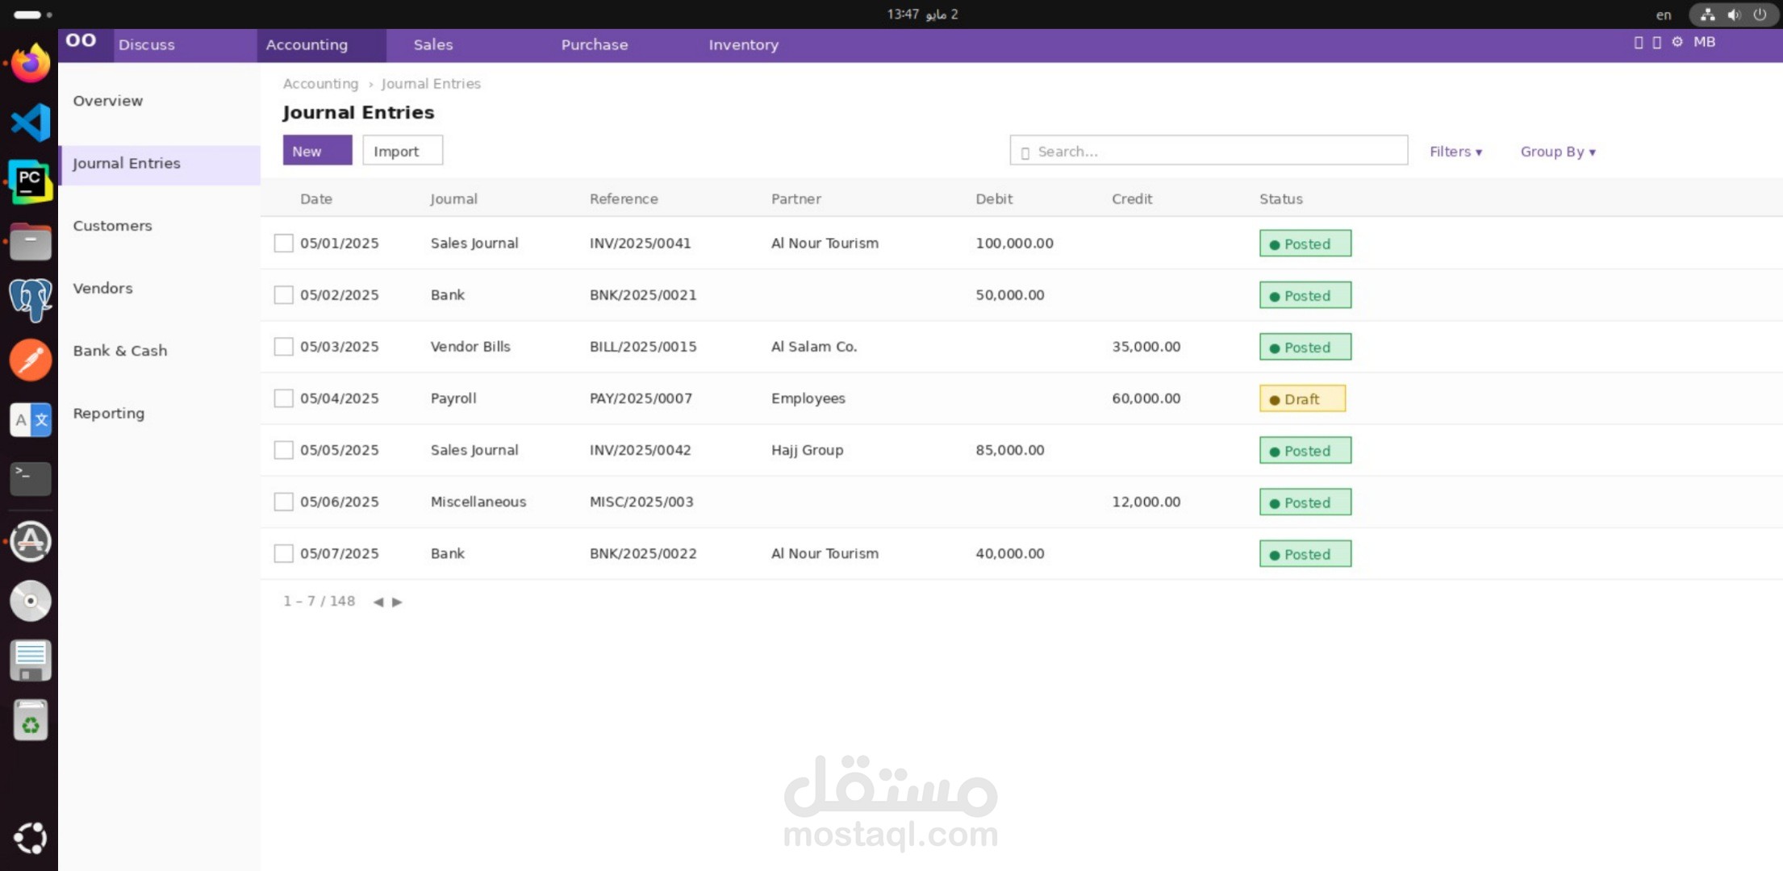Click the 60,000.00 credit amount

click(x=1146, y=398)
